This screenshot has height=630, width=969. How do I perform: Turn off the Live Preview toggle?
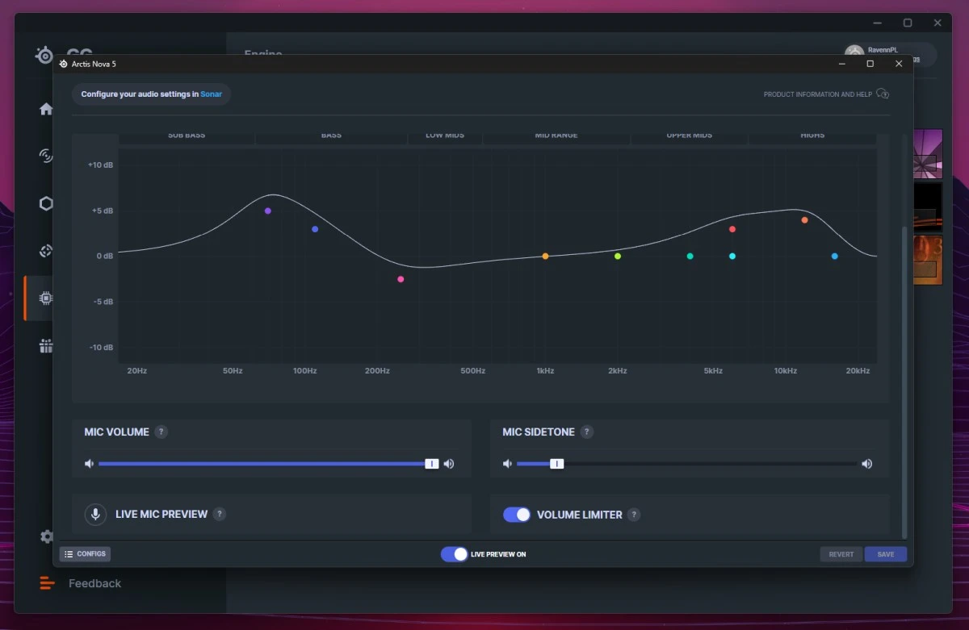[x=454, y=554]
